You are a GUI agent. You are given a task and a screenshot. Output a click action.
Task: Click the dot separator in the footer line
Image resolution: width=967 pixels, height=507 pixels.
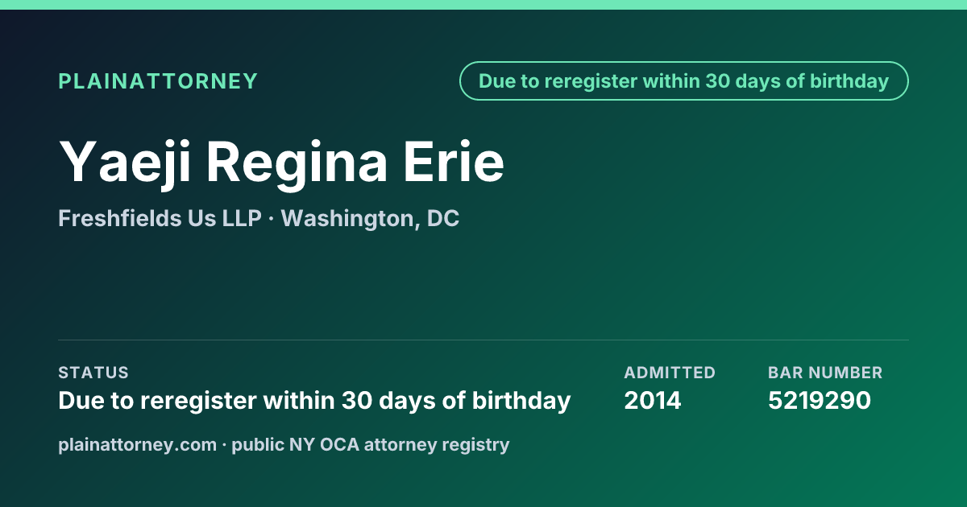pyautogui.click(x=224, y=444)
